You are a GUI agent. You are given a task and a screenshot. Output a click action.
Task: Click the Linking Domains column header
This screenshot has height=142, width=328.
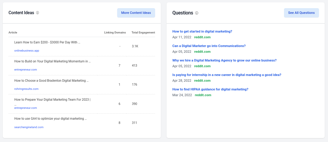click(115, 33)
